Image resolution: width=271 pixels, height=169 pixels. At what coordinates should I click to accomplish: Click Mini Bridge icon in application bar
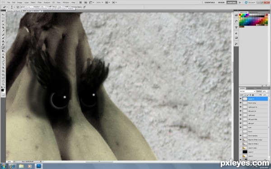(85, 2)
